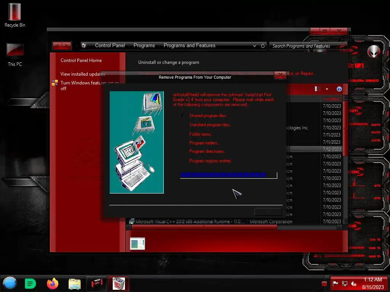Go back in Control Panel window
Screen dimensions: 390x292
pyautogui.click(x=57, y=46)
